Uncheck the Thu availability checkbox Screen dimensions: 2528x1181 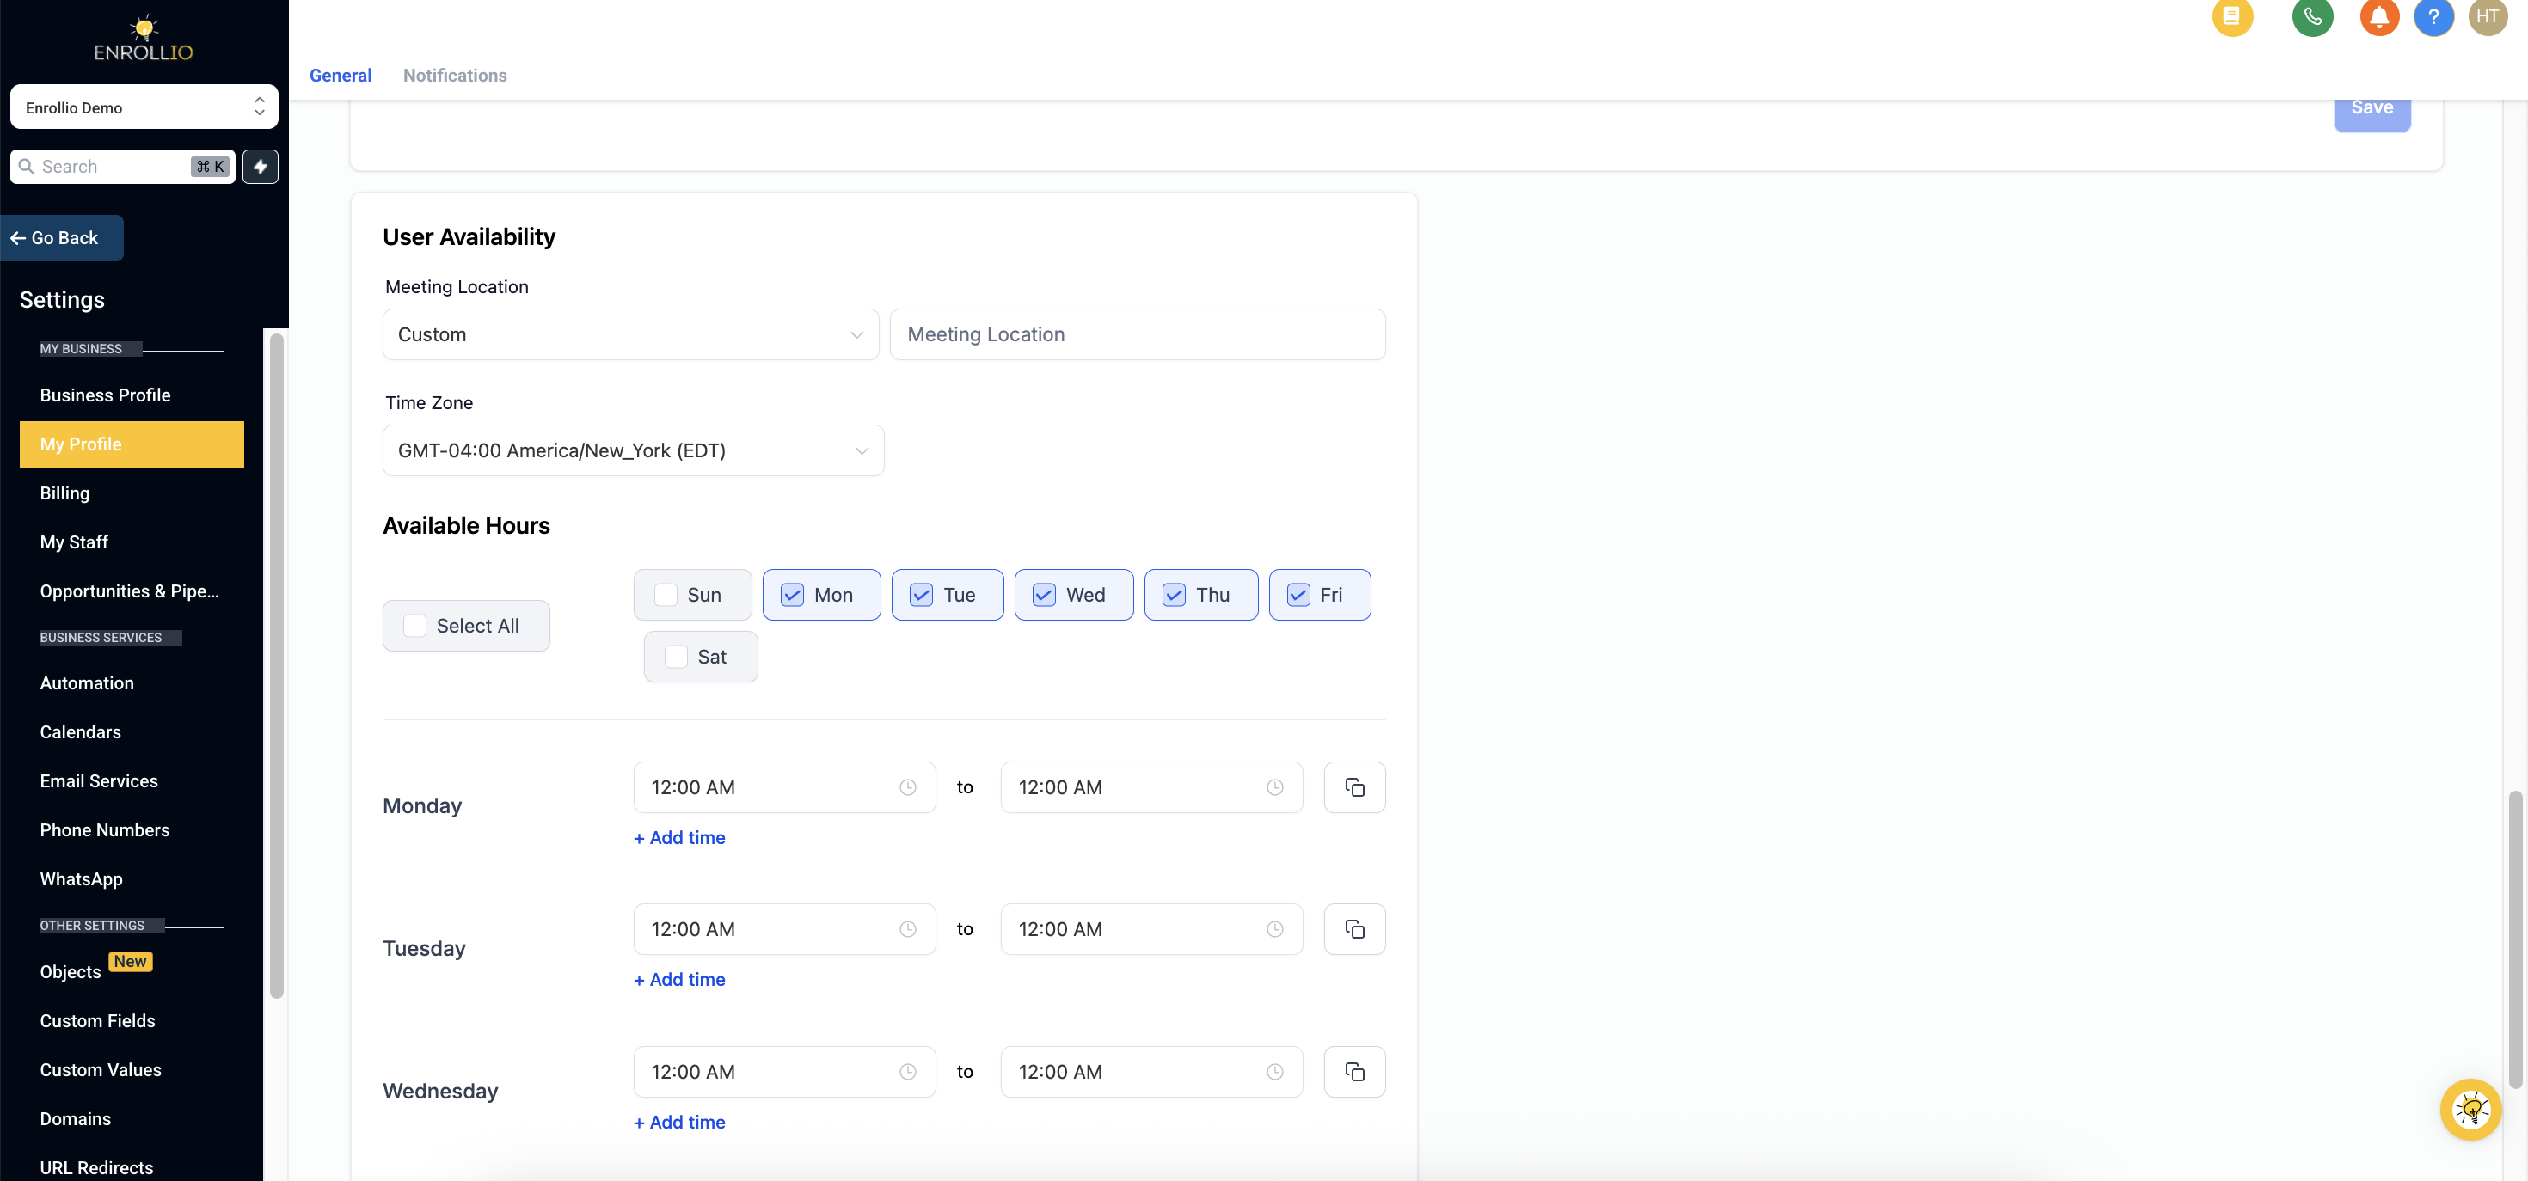1174,595
